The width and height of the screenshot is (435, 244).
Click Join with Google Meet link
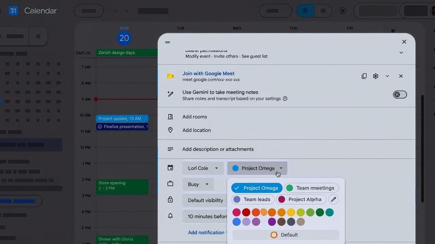(208, 74)
